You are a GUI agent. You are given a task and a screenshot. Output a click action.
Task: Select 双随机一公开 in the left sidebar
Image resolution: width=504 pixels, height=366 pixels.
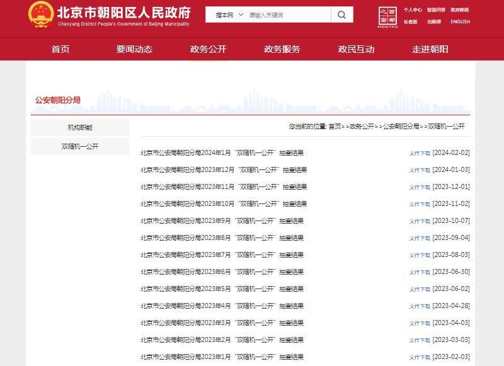coord(80,146)
